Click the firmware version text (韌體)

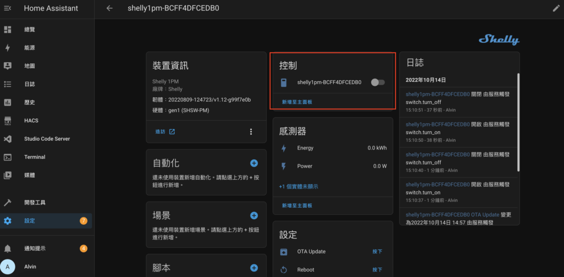202,99
